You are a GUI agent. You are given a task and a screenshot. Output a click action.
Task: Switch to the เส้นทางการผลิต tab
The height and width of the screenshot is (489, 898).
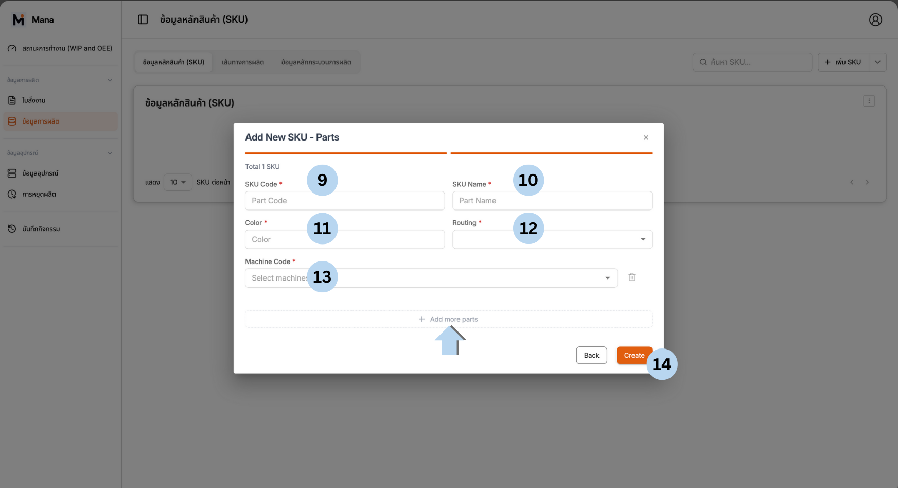(243, 62)
